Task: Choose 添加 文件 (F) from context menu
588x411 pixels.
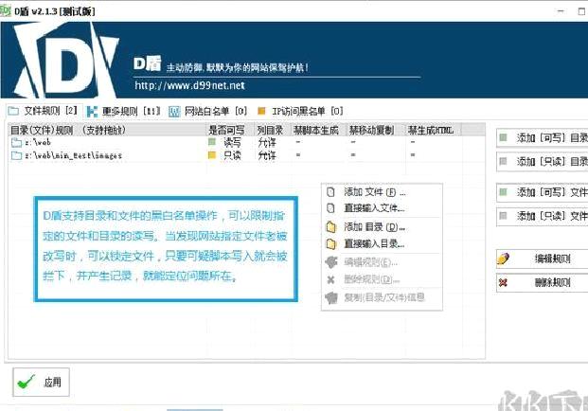Action: pos(382,192)
